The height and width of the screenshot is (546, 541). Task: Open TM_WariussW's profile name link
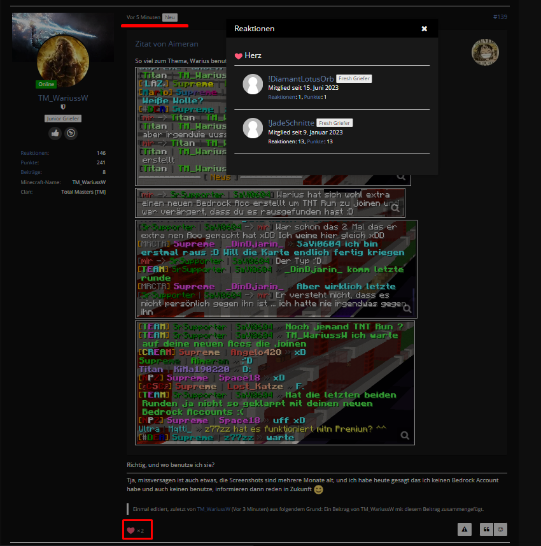(63, 98)
